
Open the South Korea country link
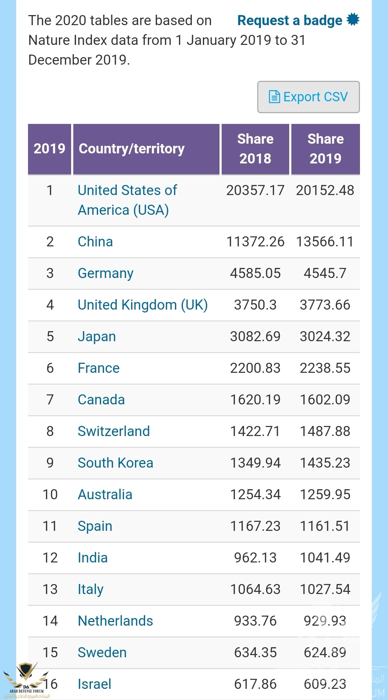[116, 463]
